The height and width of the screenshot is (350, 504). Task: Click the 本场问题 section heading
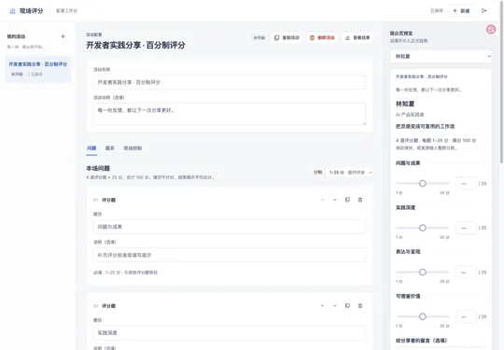coord(98,168)
